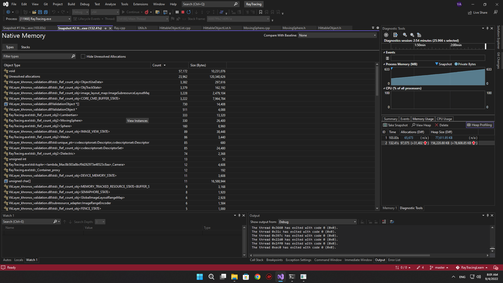Viewport: 503px width, 283px height.
Task: Close the Snapshot #2 document tab
Action: (110, 28)
